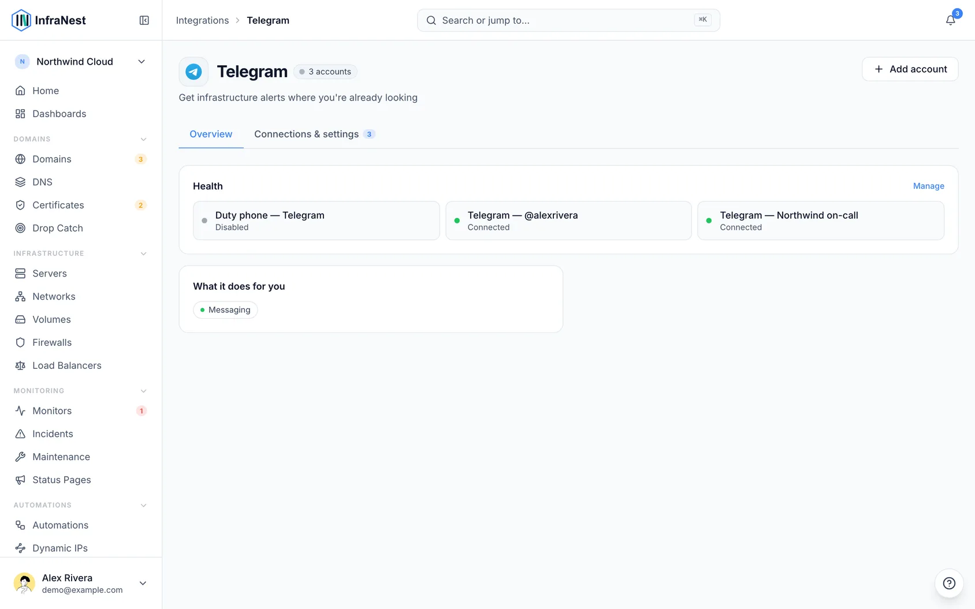
Task: Open Status Pages
Action: 81,480
